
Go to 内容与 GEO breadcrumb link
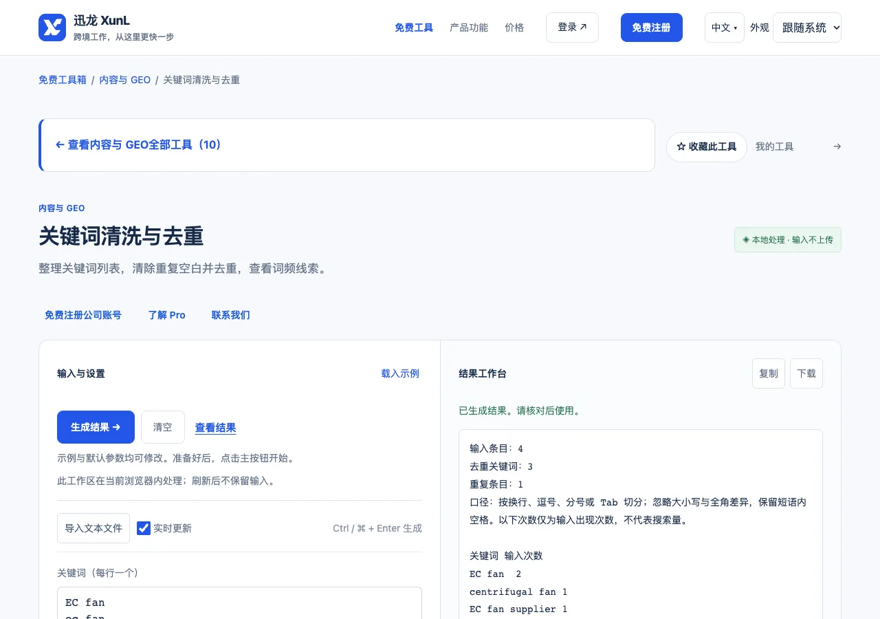(x=125, y=80)
